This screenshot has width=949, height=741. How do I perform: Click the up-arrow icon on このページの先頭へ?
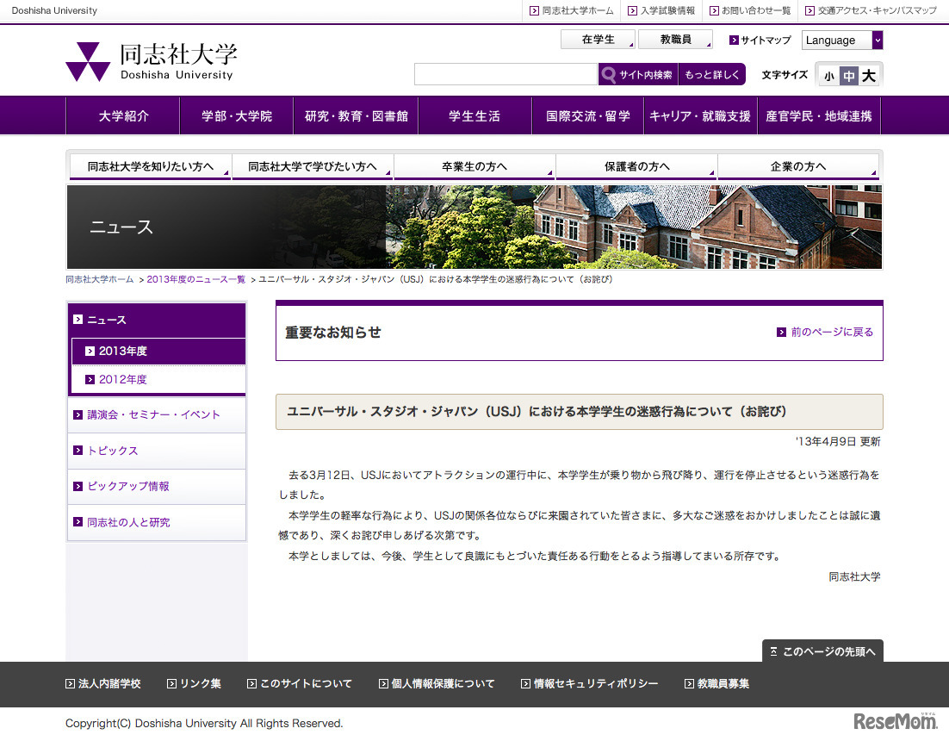(772, 652)
